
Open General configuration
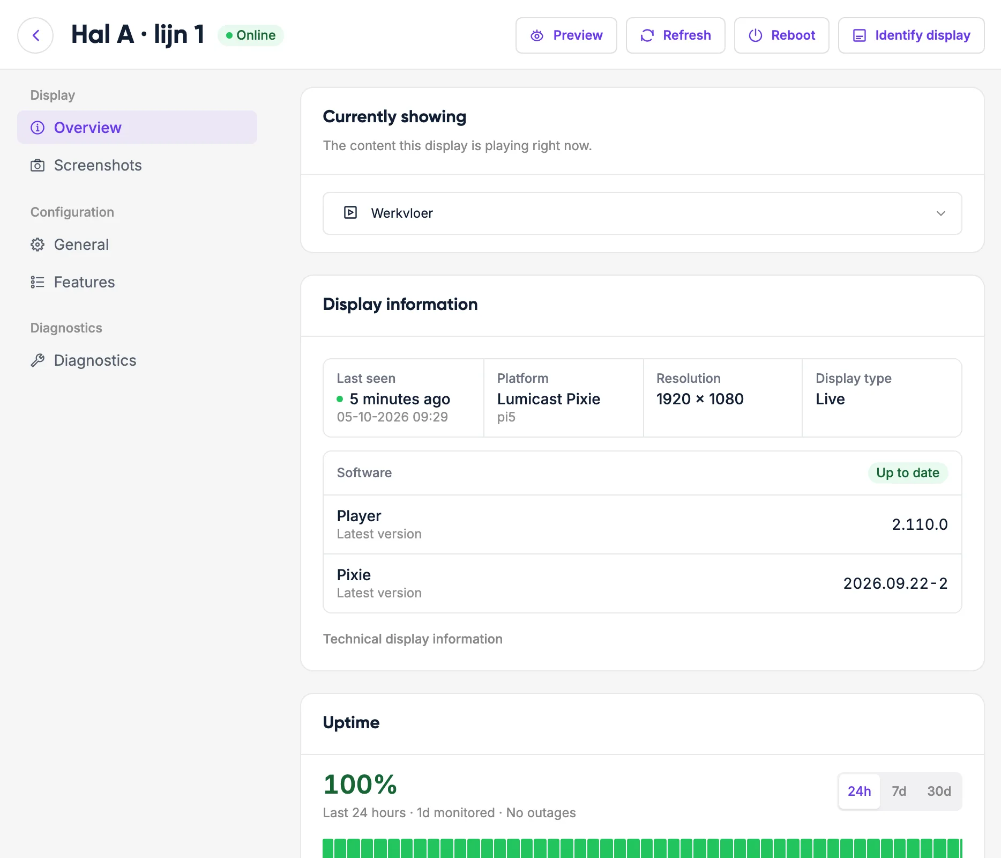coord(137,245)
